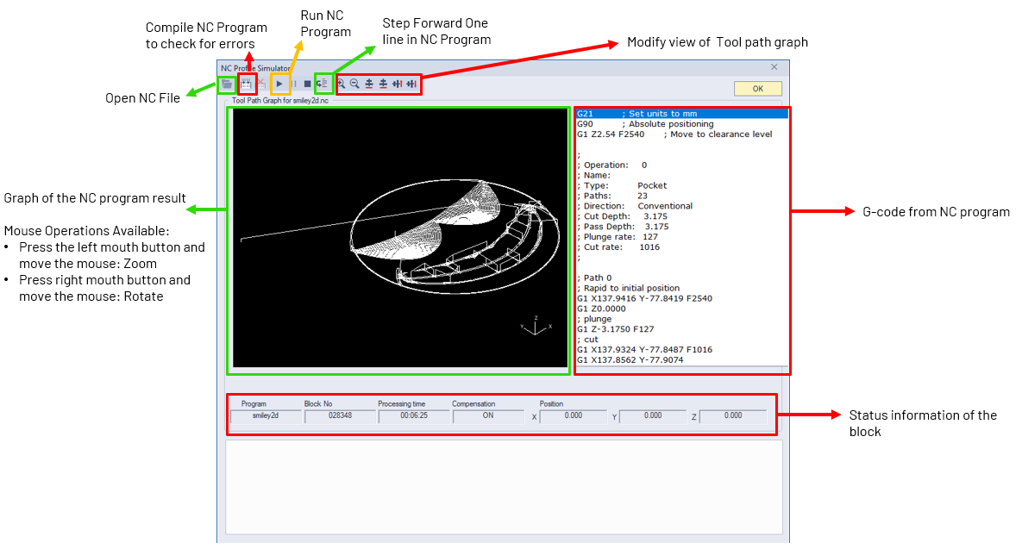
Task: Zoom out of the tool path graph
Action: 354,84
